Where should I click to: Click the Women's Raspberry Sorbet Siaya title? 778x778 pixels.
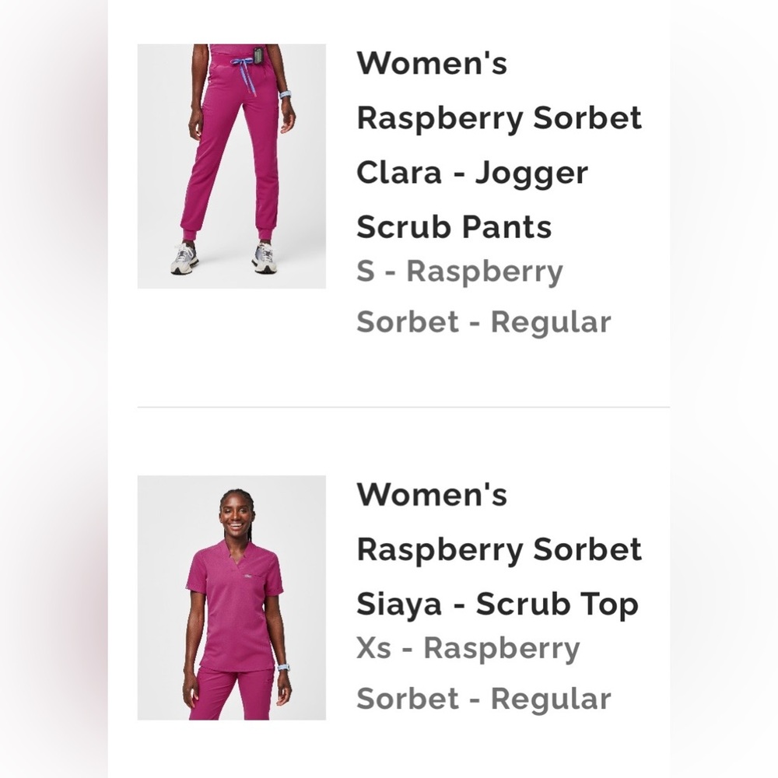[x=498, y=548]
